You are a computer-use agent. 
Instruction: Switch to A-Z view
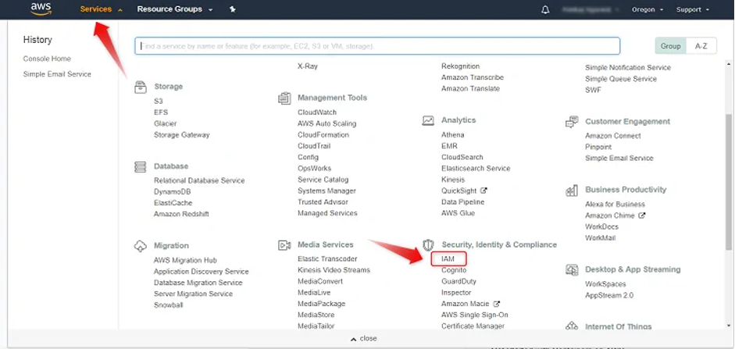point(701,46)
